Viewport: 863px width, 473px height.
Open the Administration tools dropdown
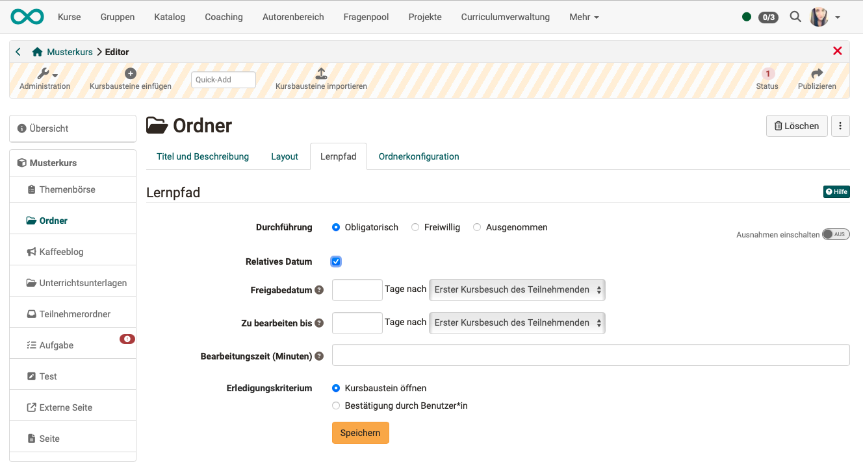(x=47, y=74)
